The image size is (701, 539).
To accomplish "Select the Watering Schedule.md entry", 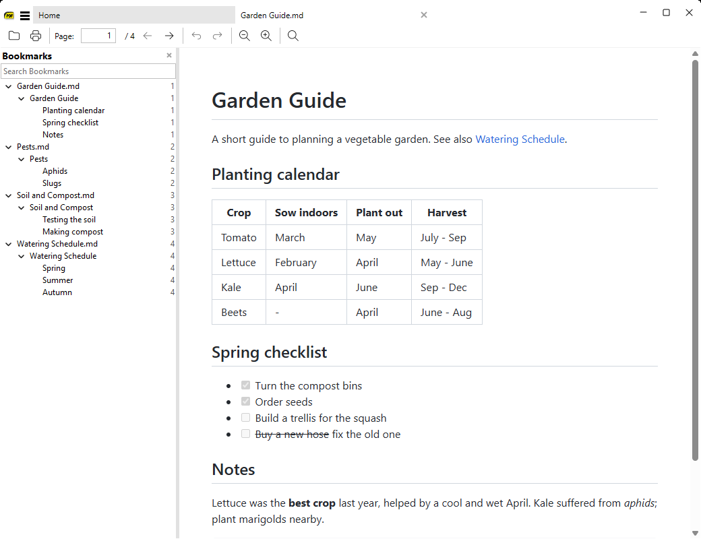I will click(x=57, y=244).
